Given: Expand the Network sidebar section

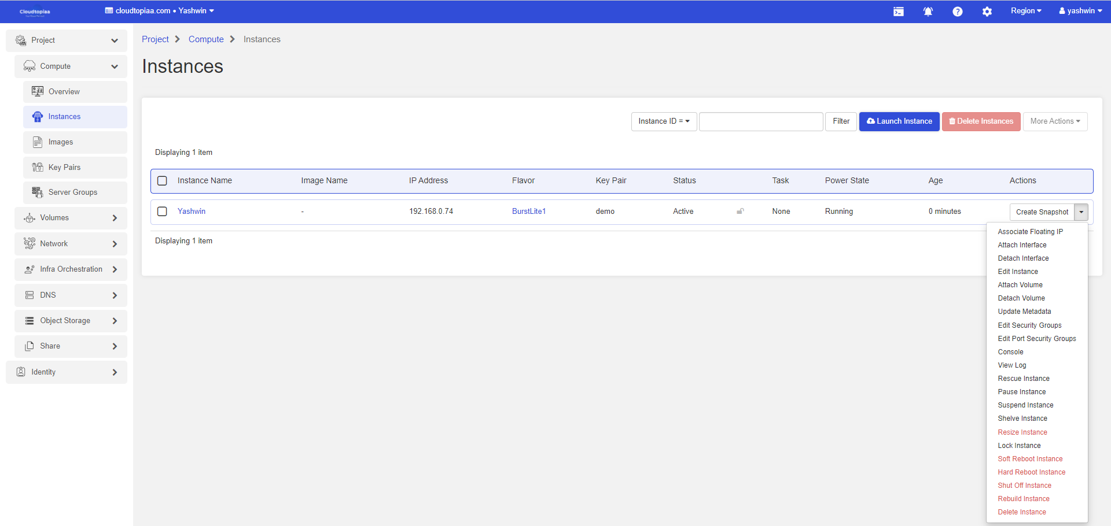Looking at the screenshot, I should click(x=71, y=244).
